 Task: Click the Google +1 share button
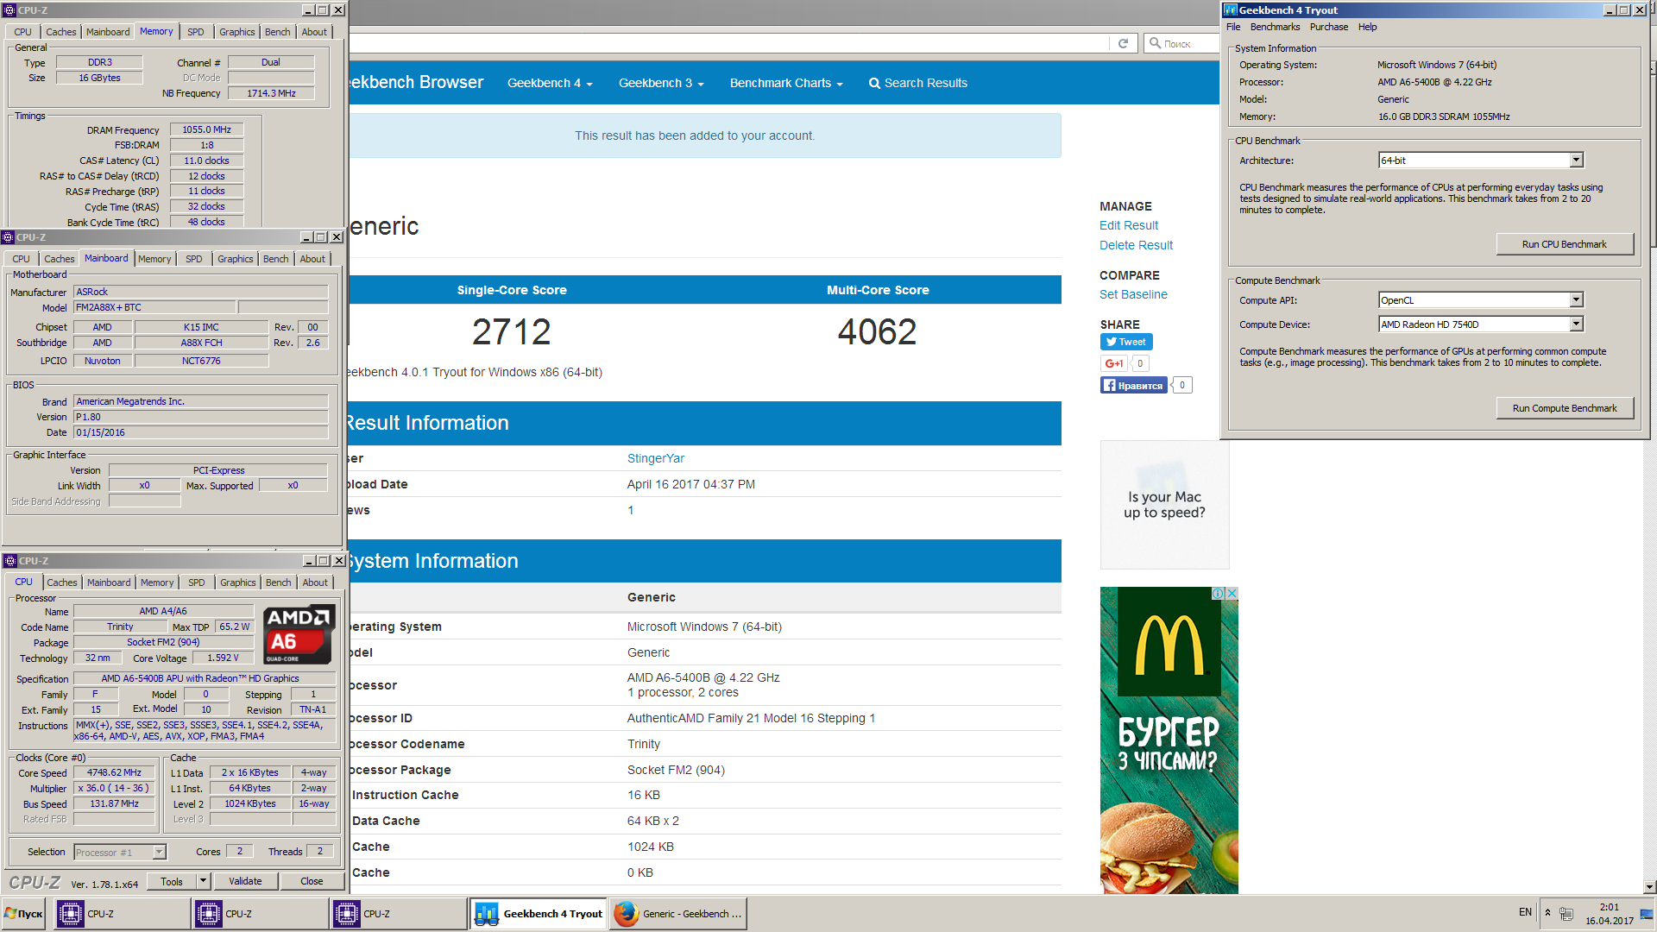(1113, 363)
